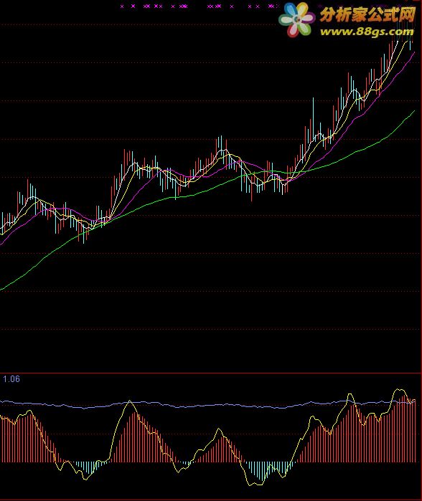The height and width of the screenshot is (501, 422).
Task: Click the red zero baseline of the histogram
Action: (x=208, y=462)
